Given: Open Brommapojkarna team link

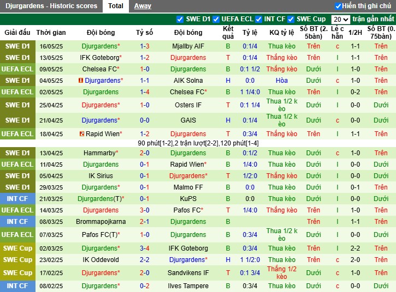Looking at the screenshot, I should click(x=101, y=222).
